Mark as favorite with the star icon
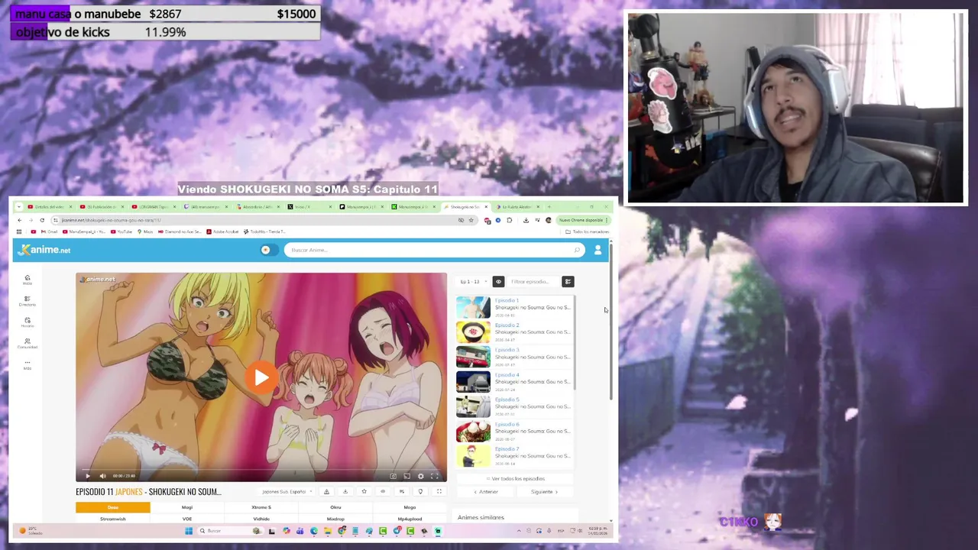Screen dimensions: 978x550 pyautogui.click(x=364, y=492)
